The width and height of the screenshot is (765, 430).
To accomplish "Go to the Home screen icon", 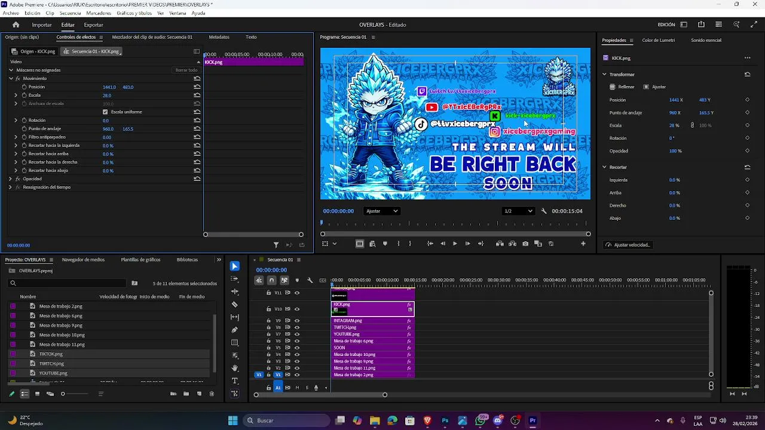I will pos(16,24).
